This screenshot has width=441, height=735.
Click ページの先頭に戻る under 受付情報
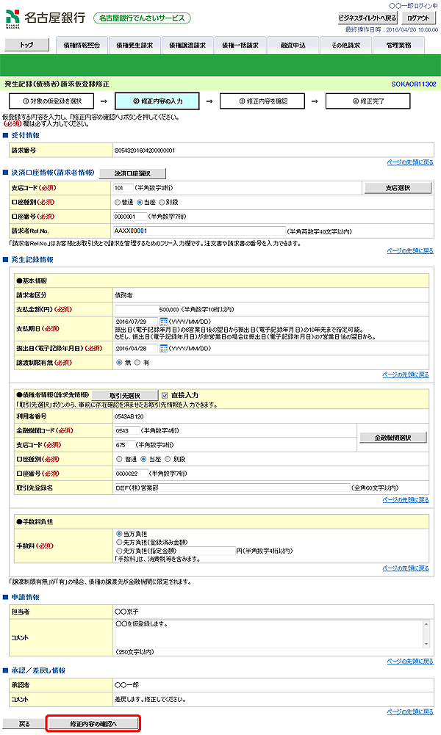click(x=410, y=162)
